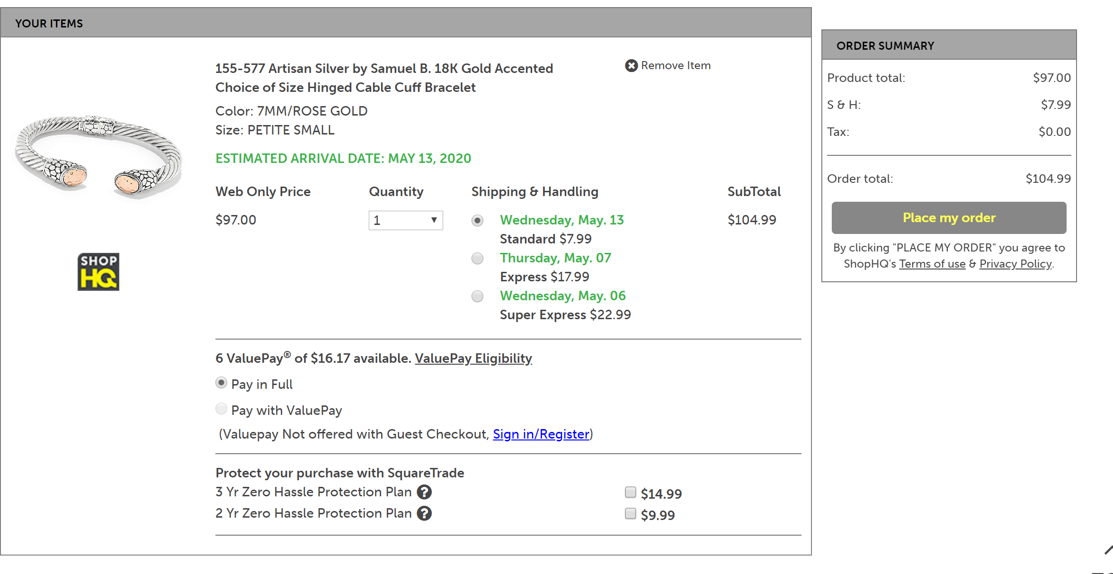Click Wednesday, May. 06 delivery date

[563, 296]
